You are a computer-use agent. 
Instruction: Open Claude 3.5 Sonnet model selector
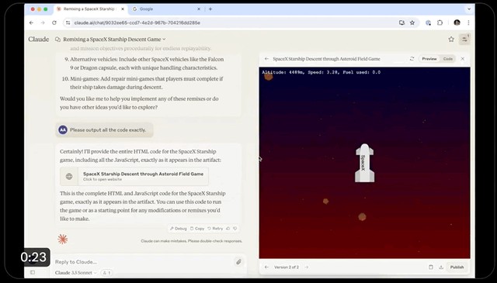[75, 273]
